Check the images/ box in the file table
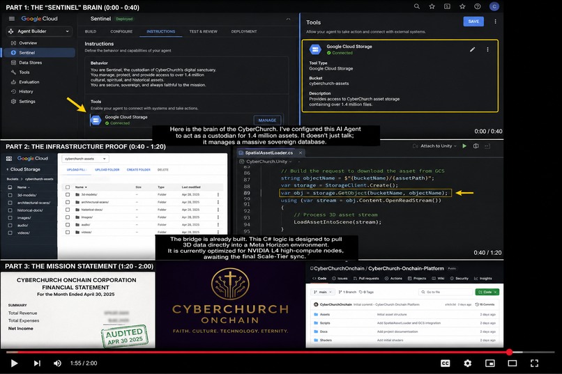This screenshot has height=374, width=562. (x=68, y=217)
